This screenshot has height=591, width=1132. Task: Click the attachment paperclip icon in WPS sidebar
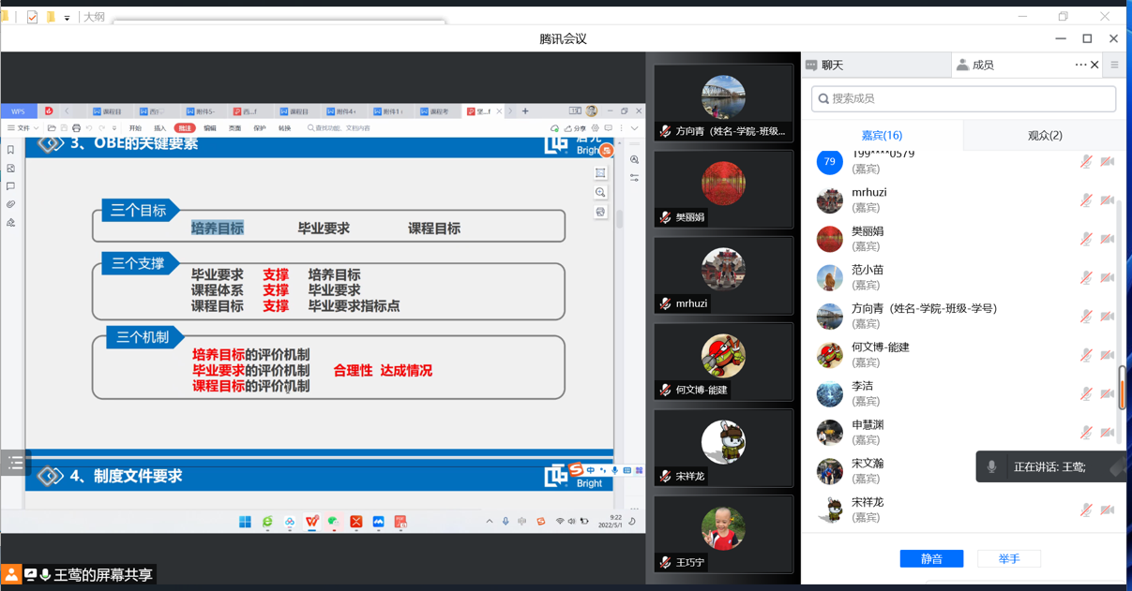coord(11,204)
